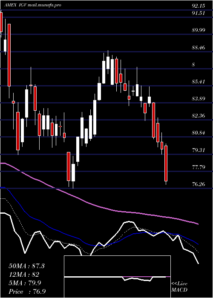Click the 76.26 price axis label
The width and height of the screenshot is (213, 298).
pos(199,184)
